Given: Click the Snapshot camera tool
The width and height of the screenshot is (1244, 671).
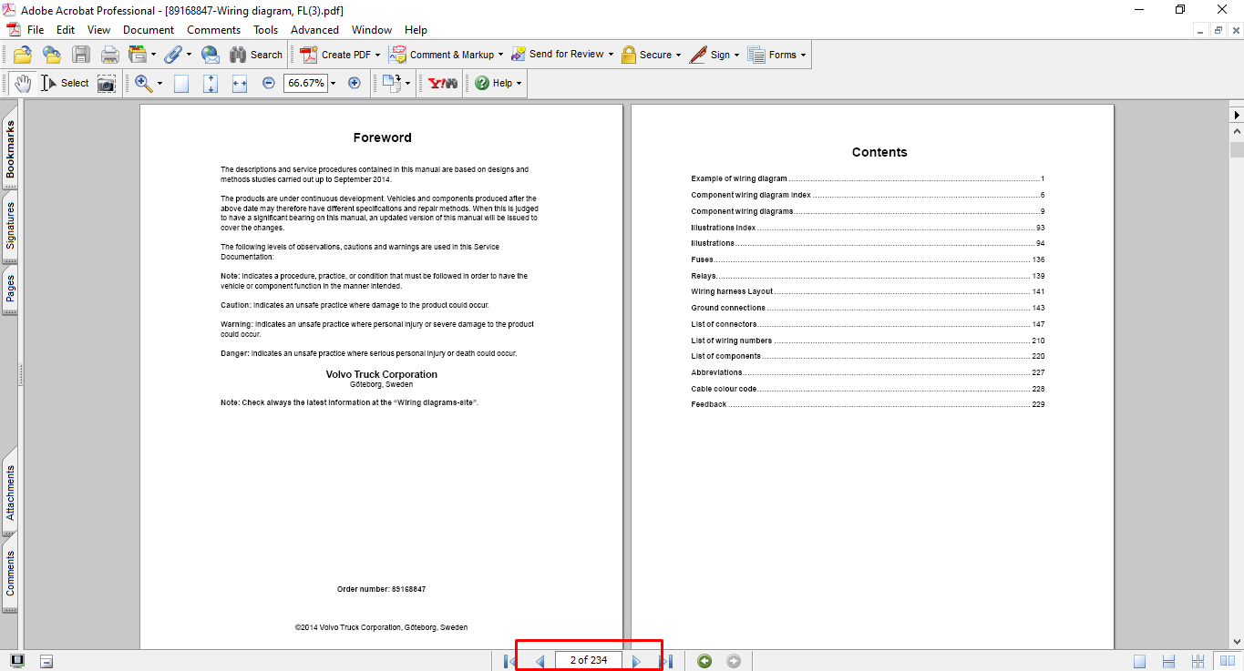Looking at the screenshot, I should coord(107,83).
